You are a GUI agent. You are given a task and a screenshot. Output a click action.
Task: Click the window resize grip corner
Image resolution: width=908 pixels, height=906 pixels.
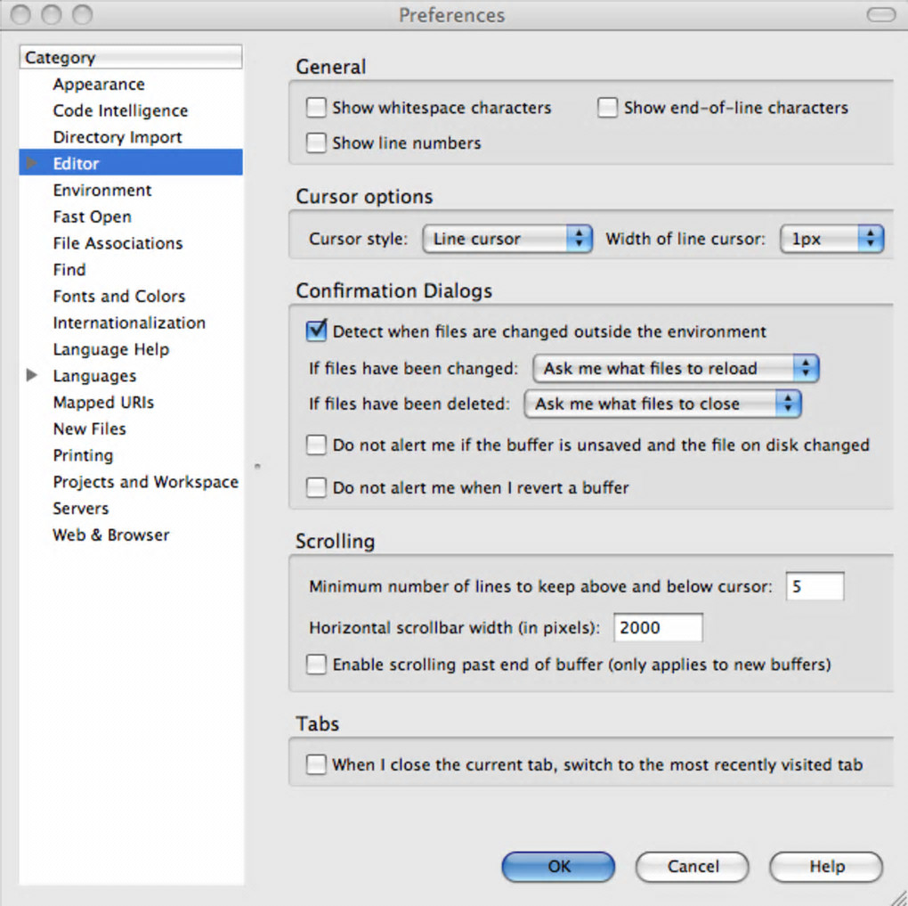pyautogui.click(x=896, y=894)
